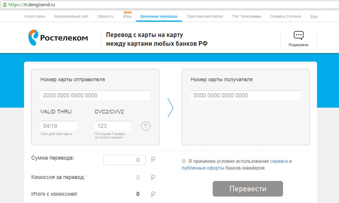The image size is (339, 203).
Task: Click the recipient card number field
Action: point(245,95)
